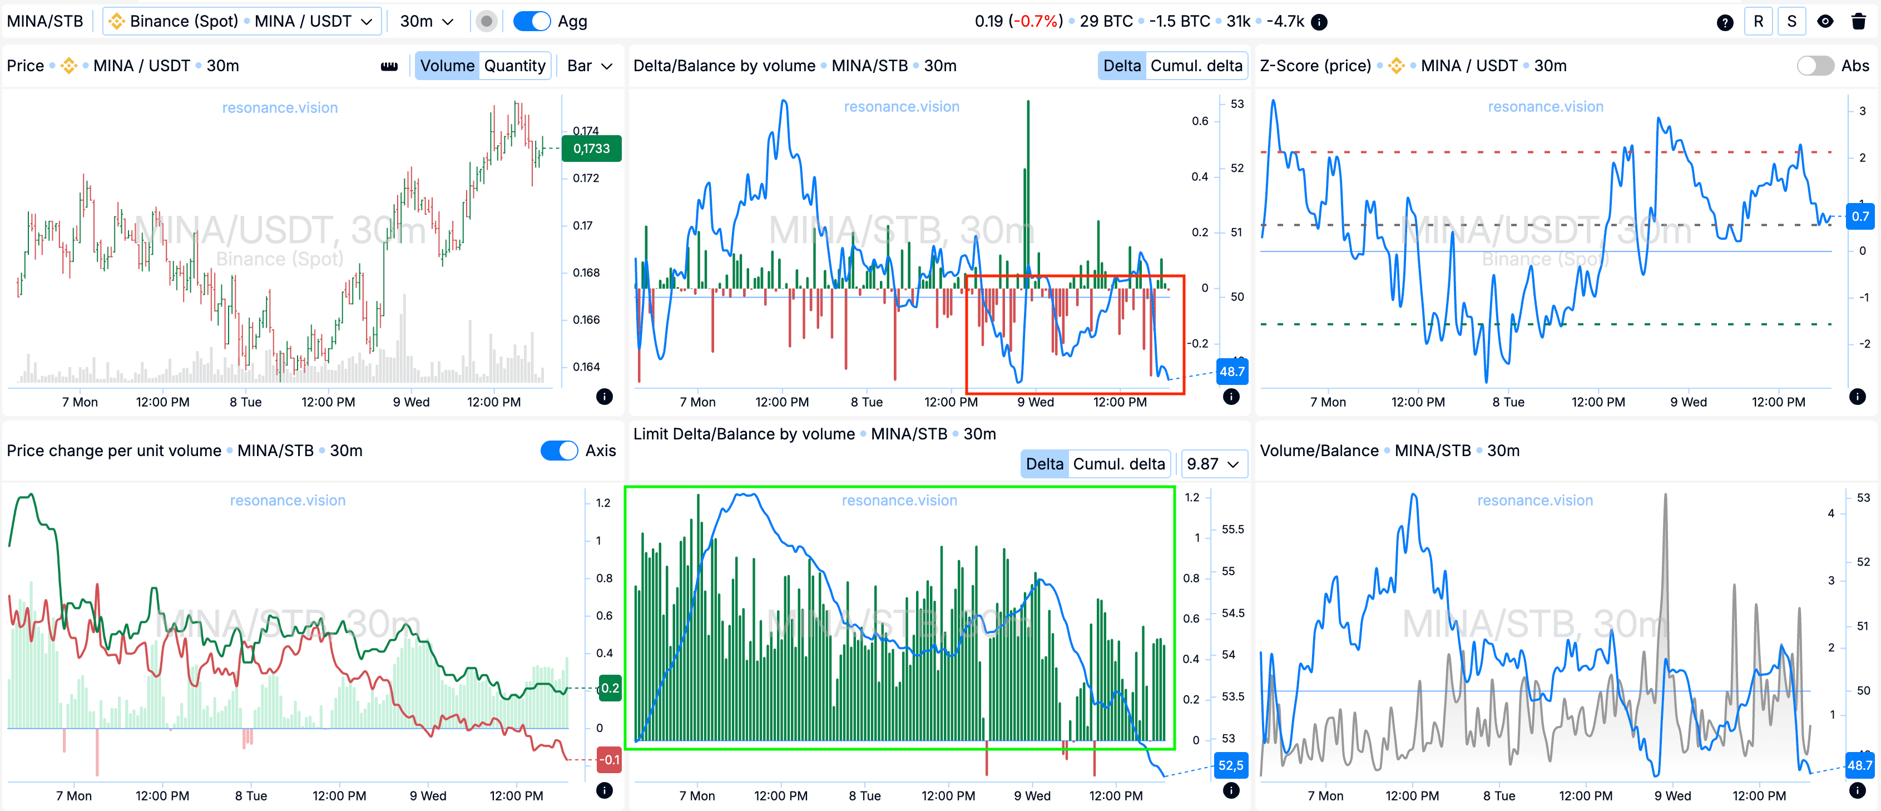
Task: Open the help question mark icon
Action: (1725, 22)
